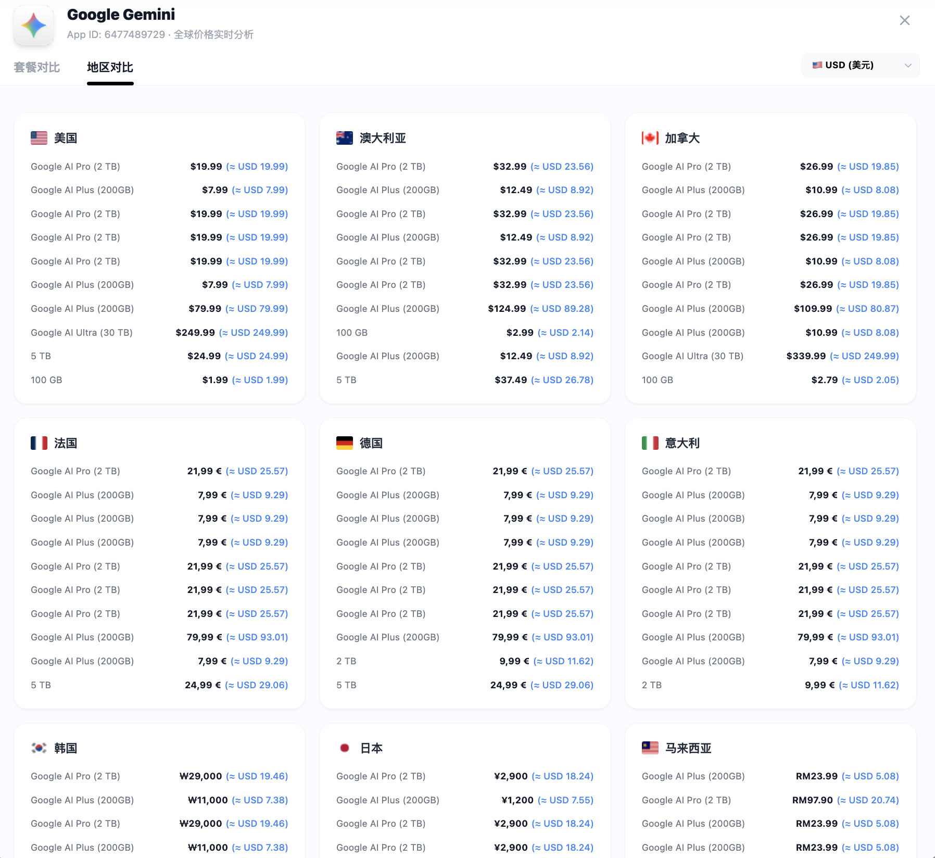The height and width of the screenshot is (858, 935).
Task: Select the 地区对比 tab
Action: 110,67
